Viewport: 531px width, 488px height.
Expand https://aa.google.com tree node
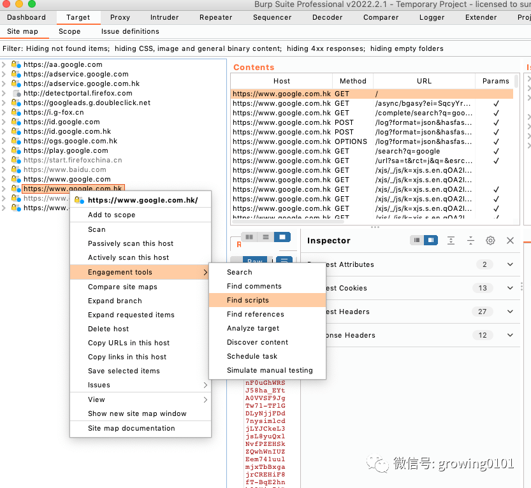4,64
